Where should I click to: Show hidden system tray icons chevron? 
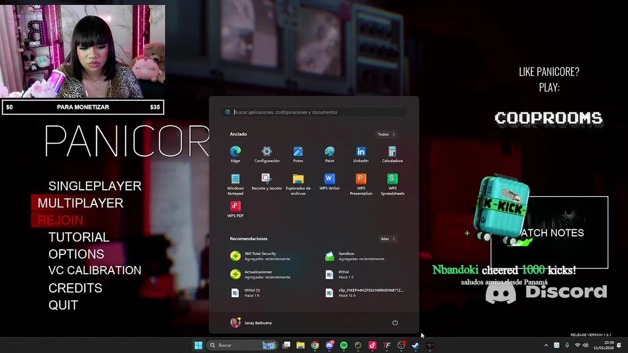pos(546,345)
